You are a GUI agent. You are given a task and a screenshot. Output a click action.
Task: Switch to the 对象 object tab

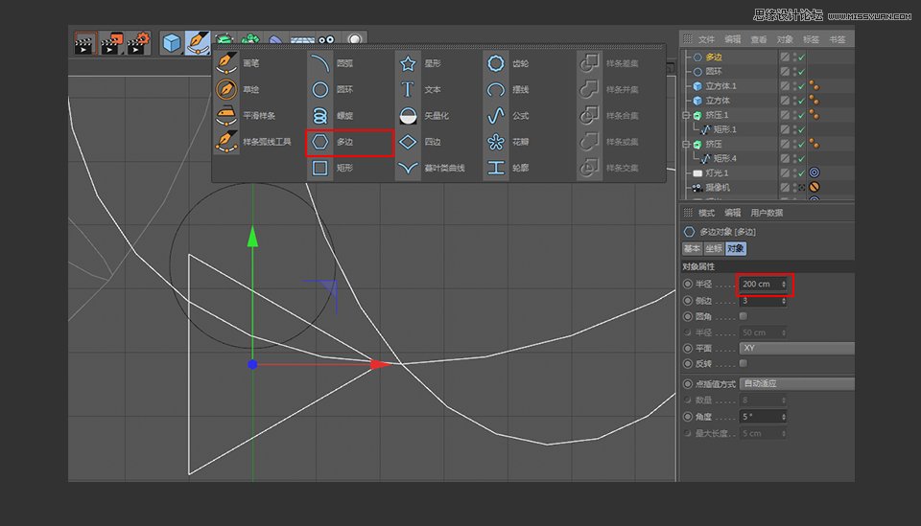coord(736,249)
